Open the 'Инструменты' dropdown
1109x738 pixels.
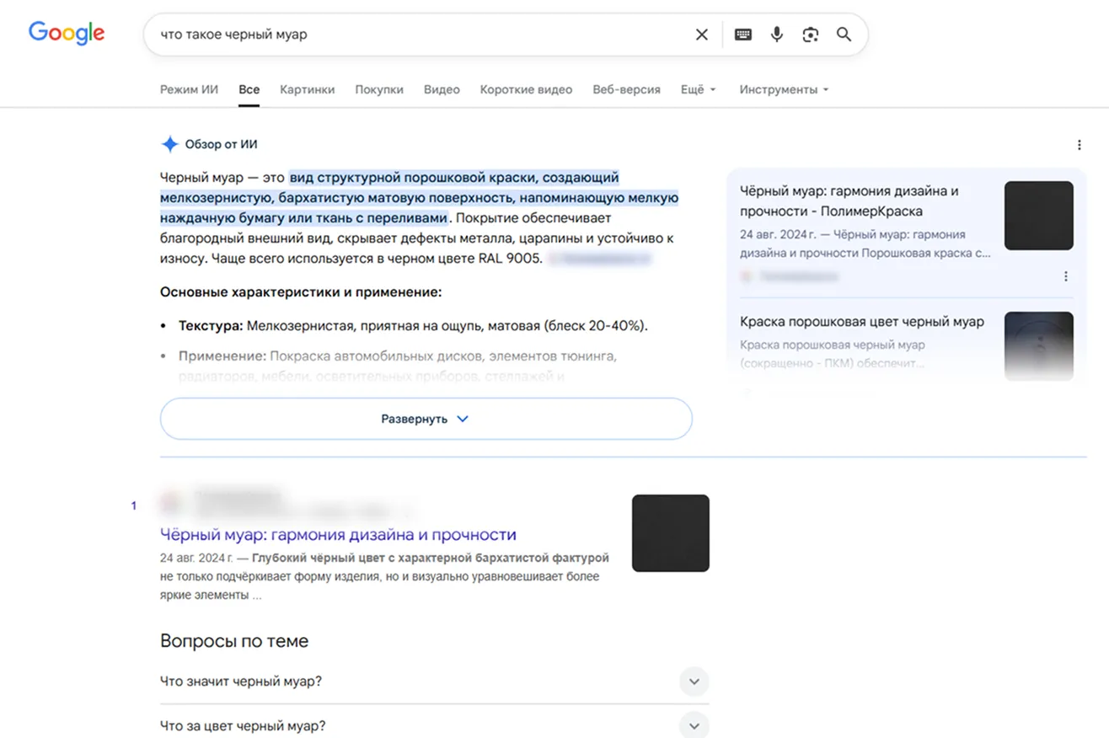click(784, 89)
